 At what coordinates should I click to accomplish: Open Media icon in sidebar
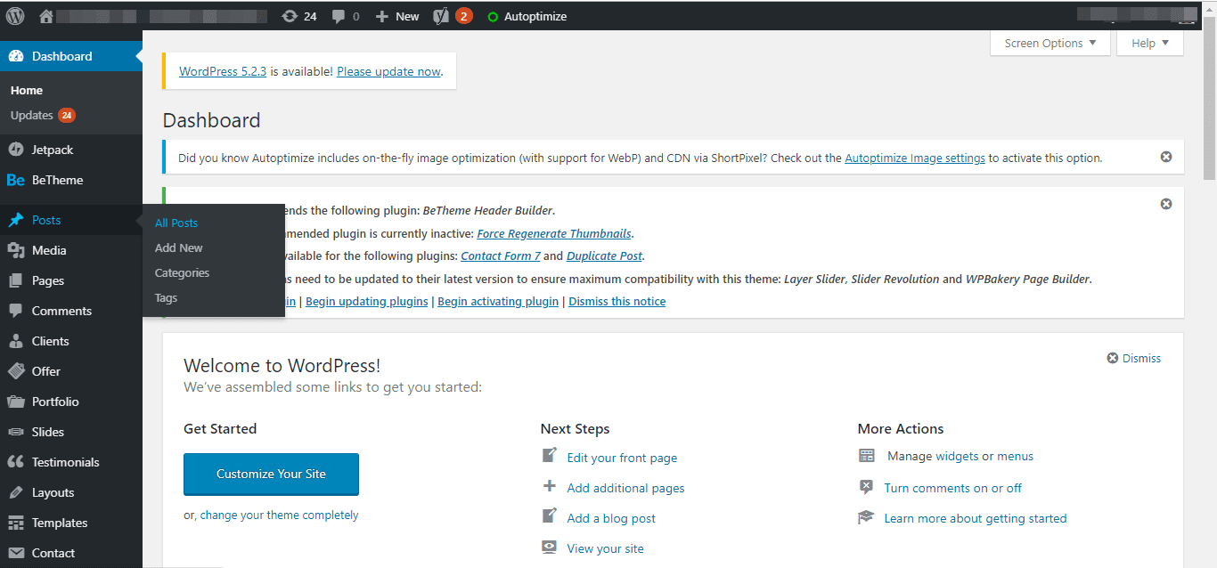pyautogui.click(x=15, y=250)
